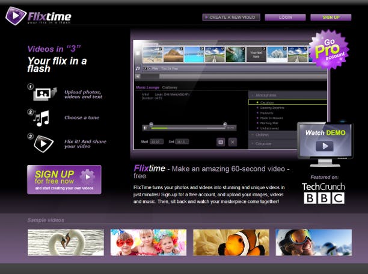The image size is (368, 274).
Task: Select the Dancing Dolphins track
Action: coord(272,108)
